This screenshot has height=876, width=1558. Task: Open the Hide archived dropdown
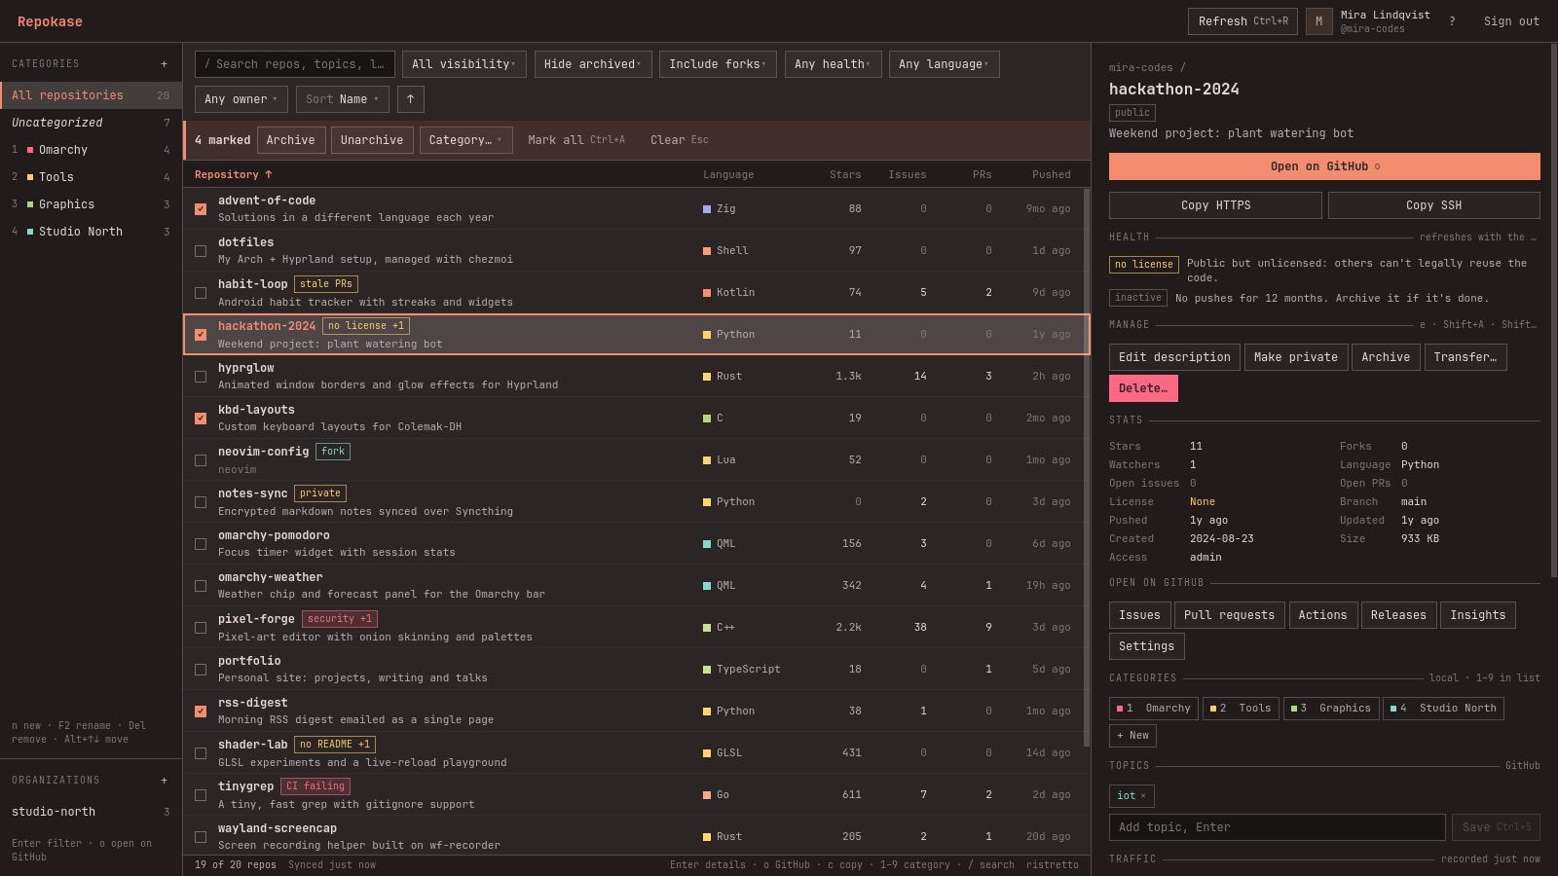click(593, 64)
